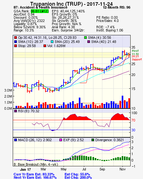Screen dimensions: 143x179
Task: Click the Mar date axis label
Action: 43,169
